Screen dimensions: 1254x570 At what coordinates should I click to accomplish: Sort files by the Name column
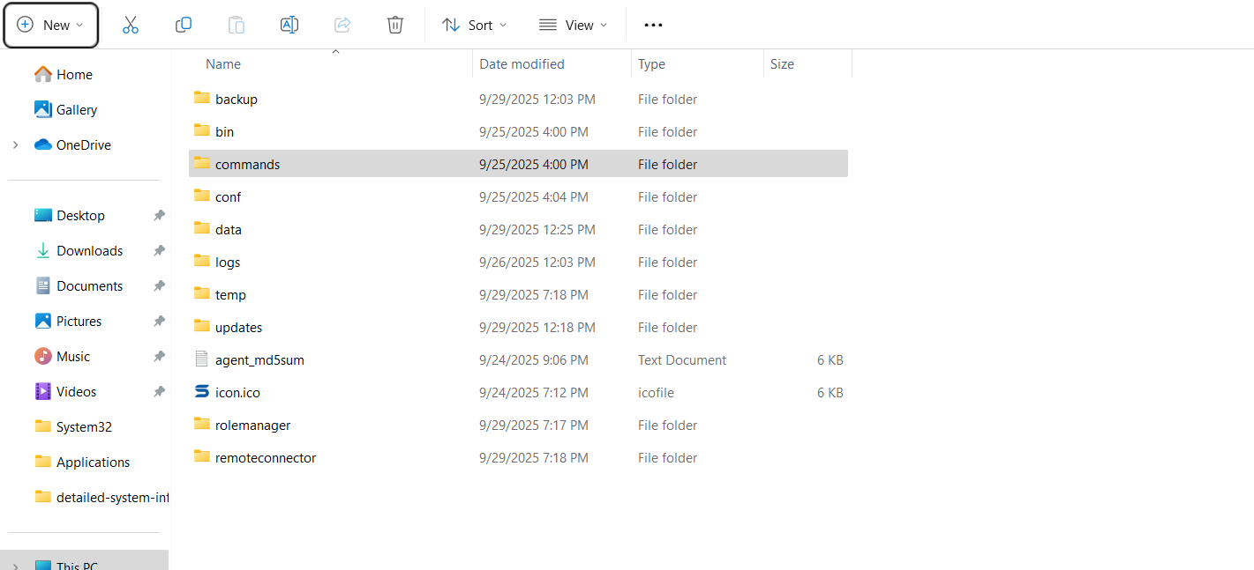[x=223, y=64]
